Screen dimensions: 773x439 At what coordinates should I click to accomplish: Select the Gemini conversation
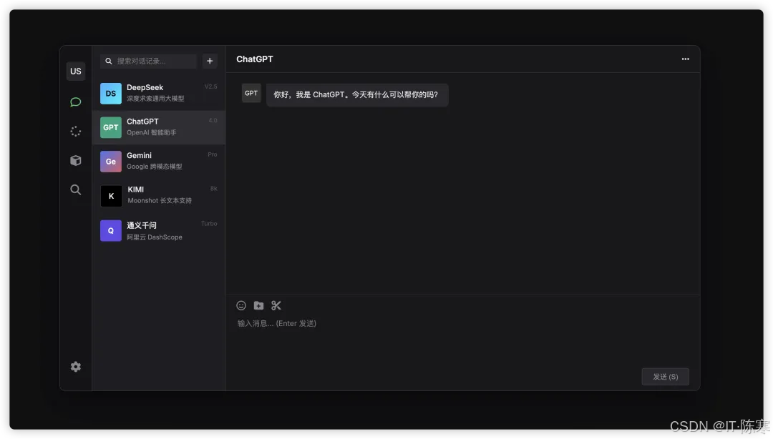[159, 162]
